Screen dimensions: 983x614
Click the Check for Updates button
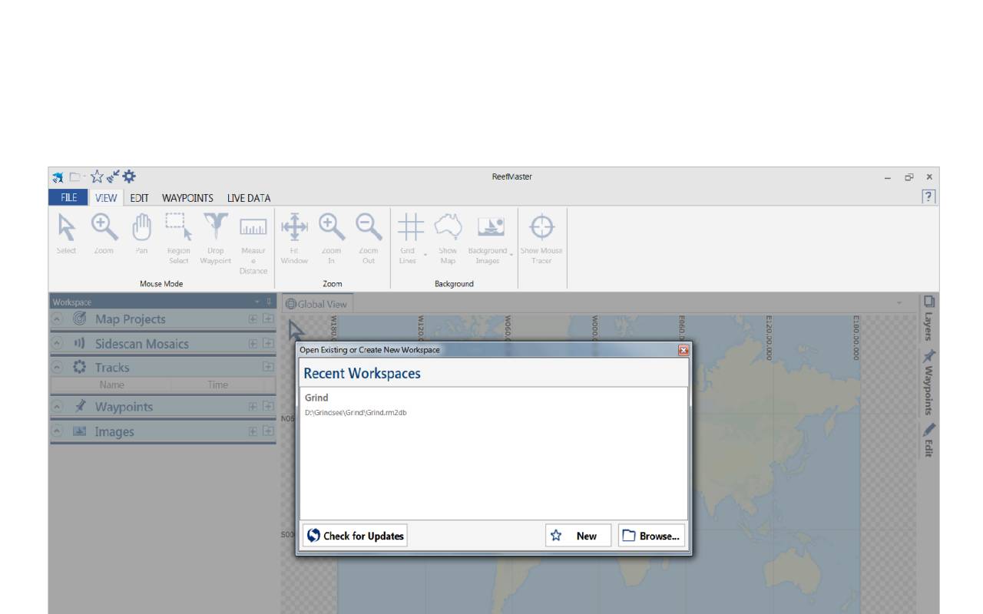point(355,536)
